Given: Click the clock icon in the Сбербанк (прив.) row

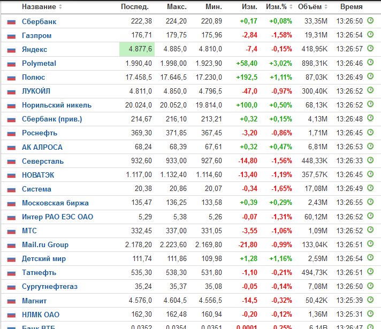Looking at the screenshot, I should [x=370, y=118].
